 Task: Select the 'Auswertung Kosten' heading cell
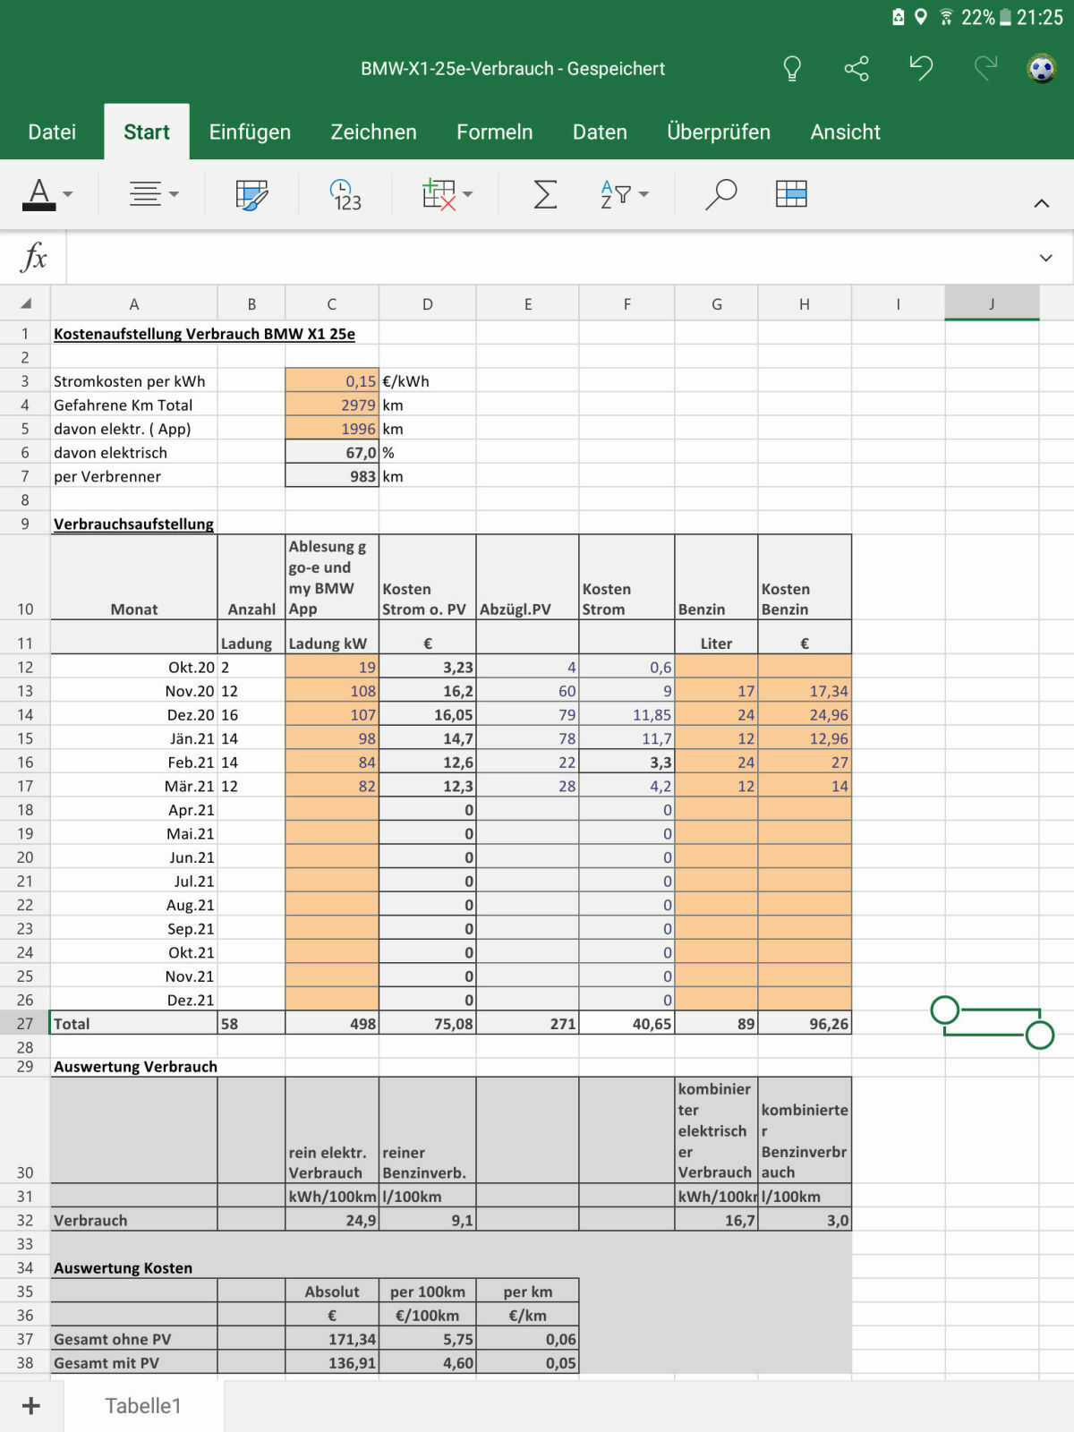click(x=134, y=1267)
